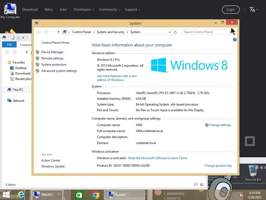Expand arrow after System and Security breadcrumb
The width and height of the screenshot is (266, 200).
(127, 32)
